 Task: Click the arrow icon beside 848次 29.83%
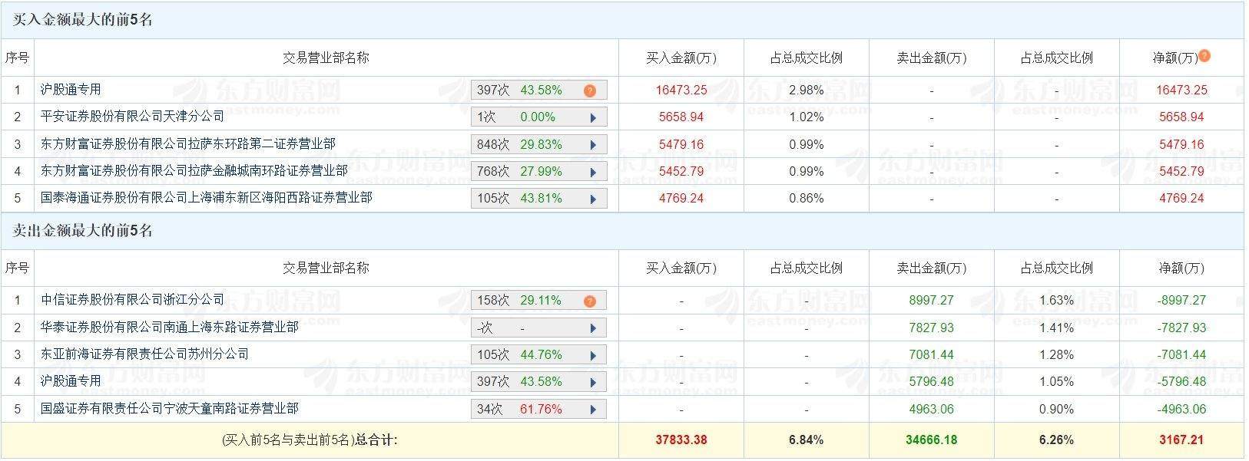pos(593,145)
